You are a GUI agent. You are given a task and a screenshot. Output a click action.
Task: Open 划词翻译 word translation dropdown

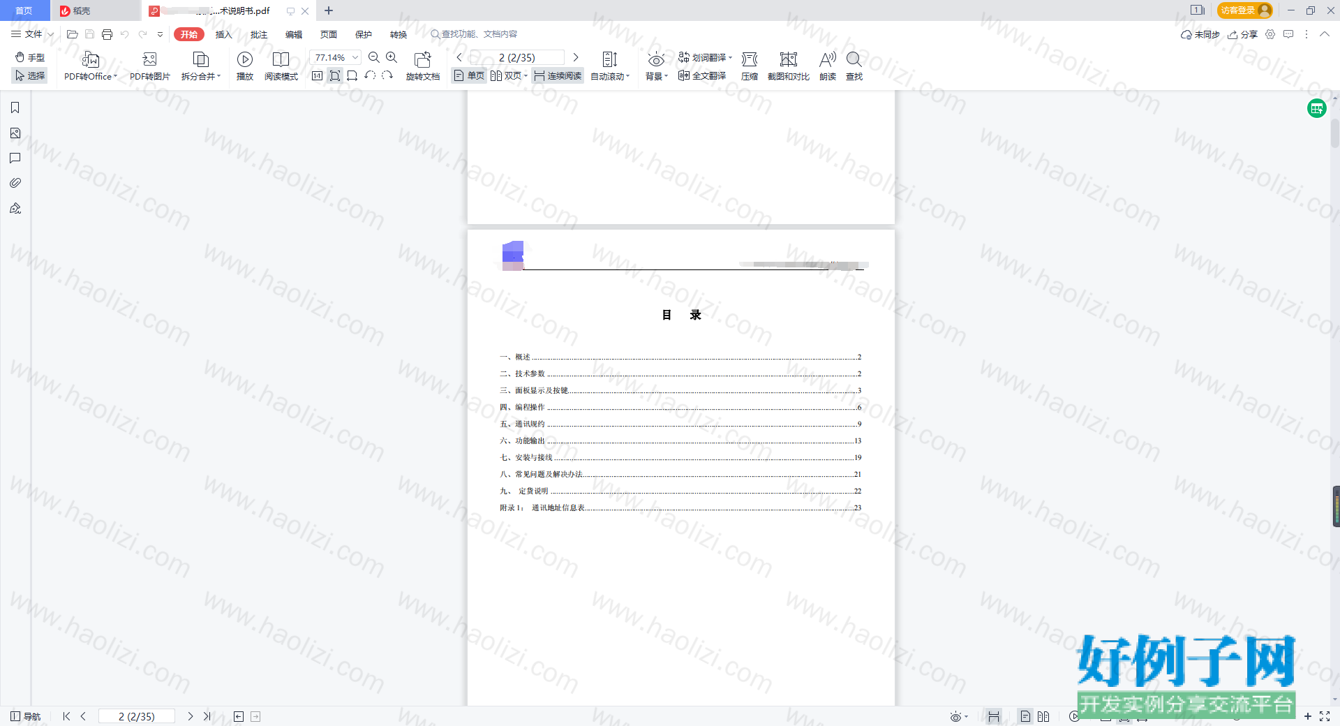tap(705, 57)
